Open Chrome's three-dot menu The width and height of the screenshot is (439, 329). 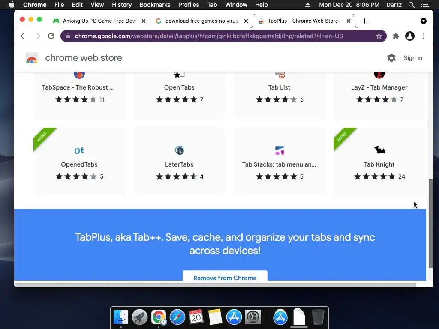tap(424, 36)
